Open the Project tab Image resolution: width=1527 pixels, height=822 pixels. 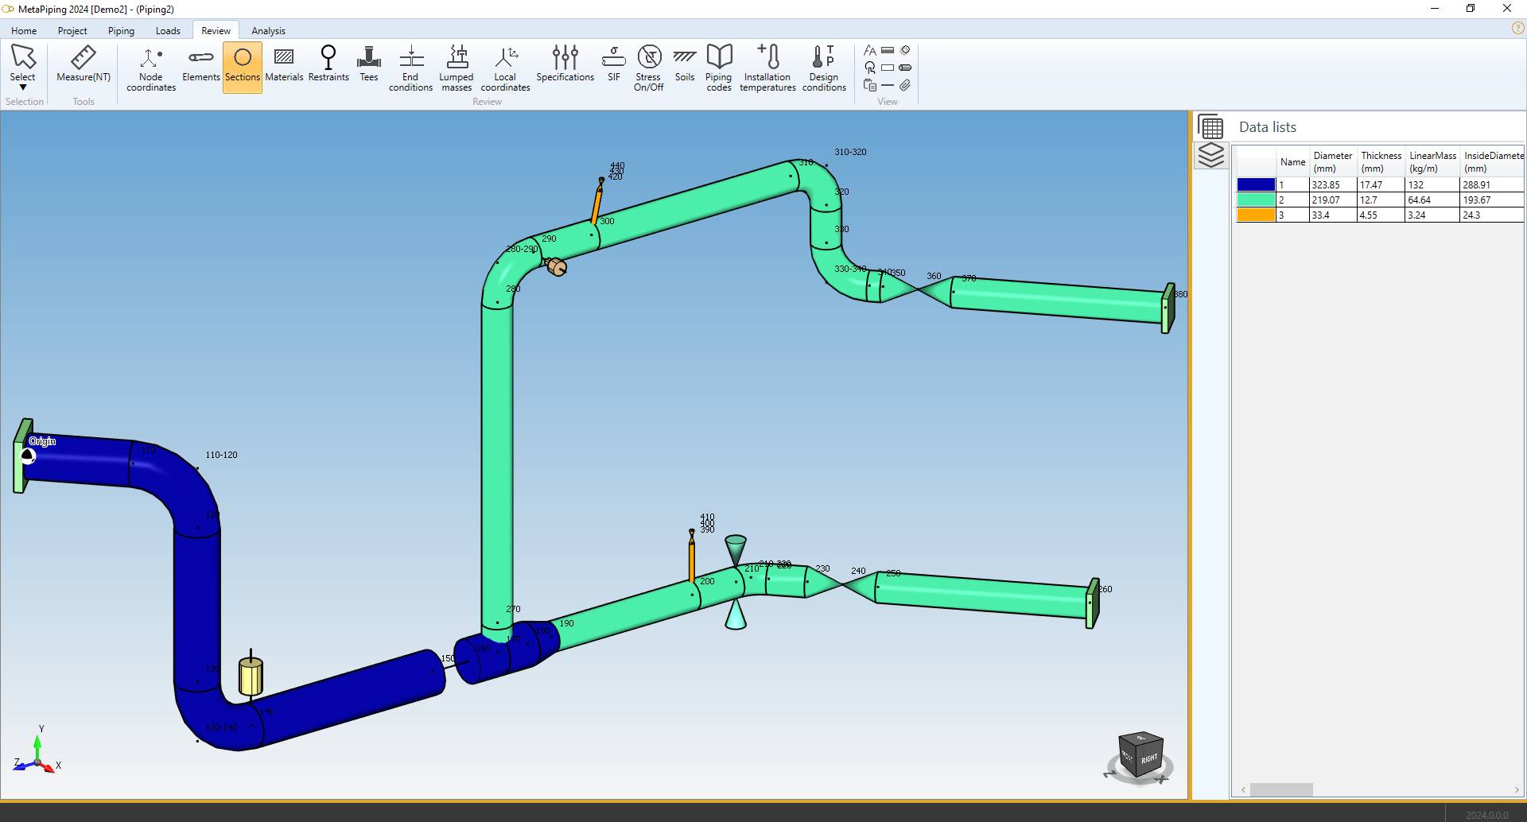tap(72, 31)
